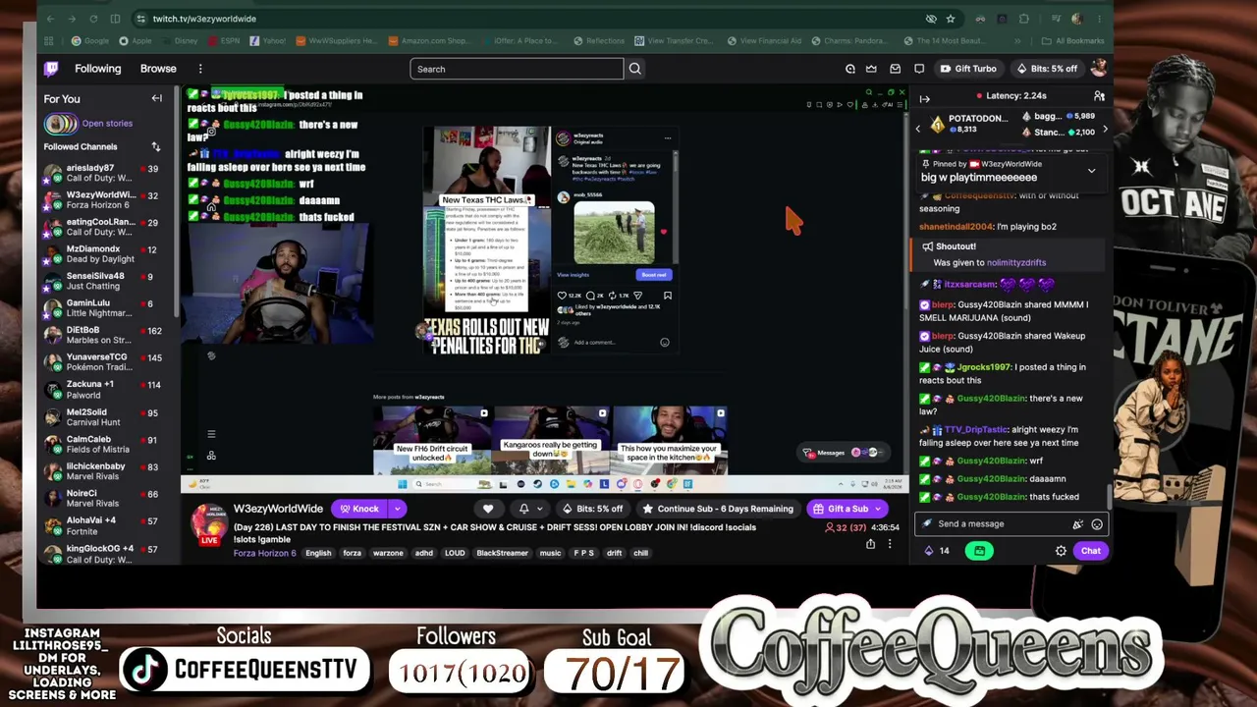Open the All Bookmarks folder
This screenshot has width=1257, height=707.
(1072, 41)
